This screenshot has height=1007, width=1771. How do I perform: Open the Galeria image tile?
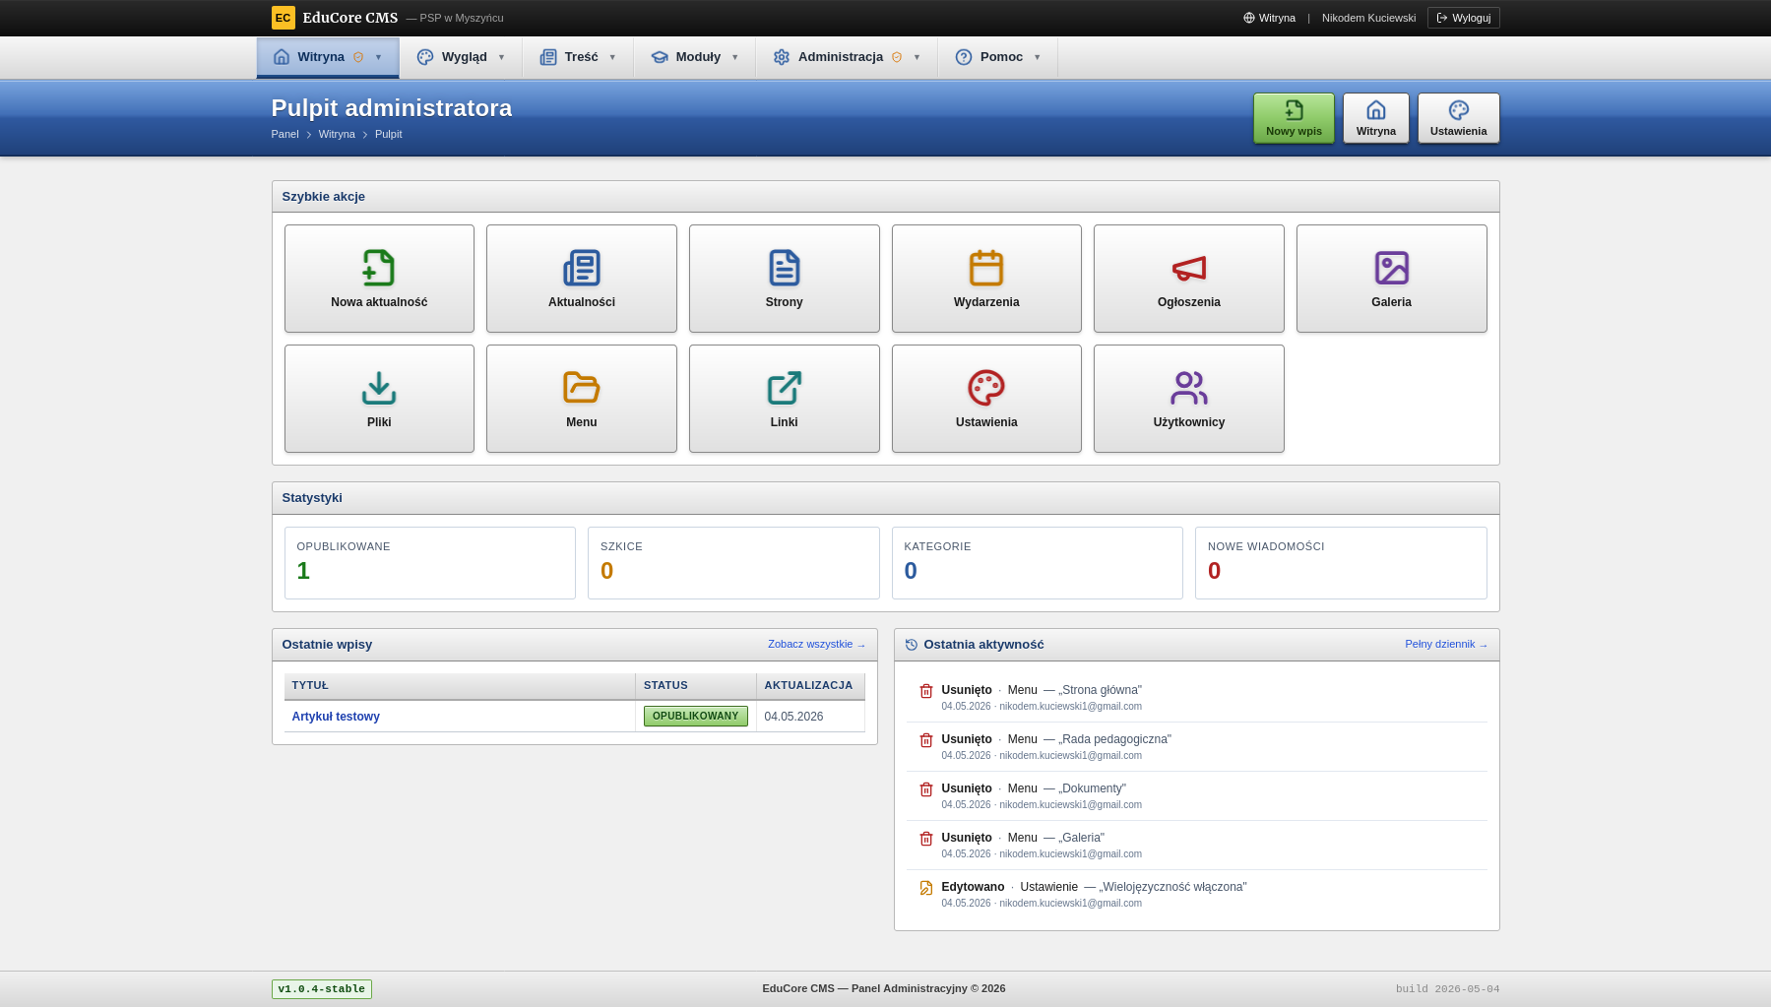pyautogui.click(x=1392, y=279)
